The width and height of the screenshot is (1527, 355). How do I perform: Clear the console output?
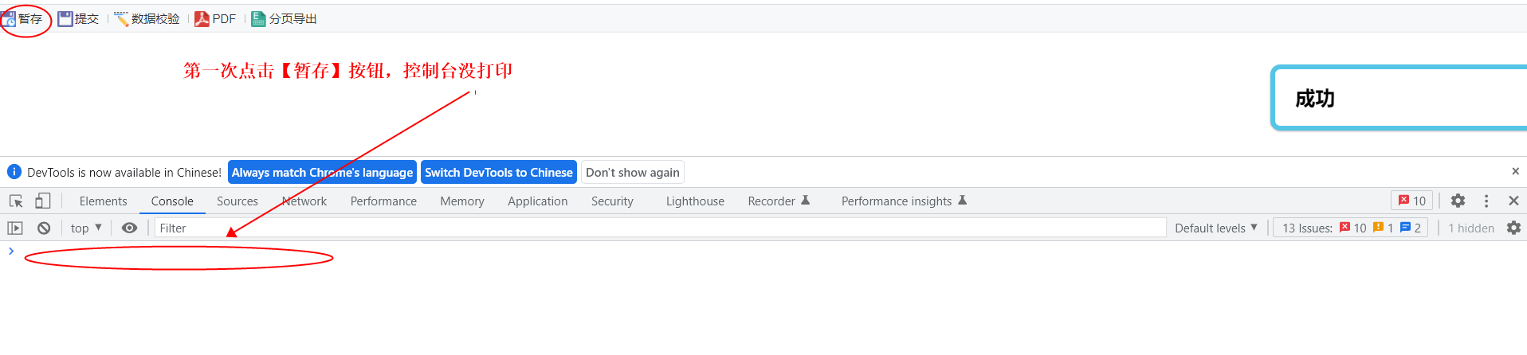pyautogui.click(x=44, y=228)
